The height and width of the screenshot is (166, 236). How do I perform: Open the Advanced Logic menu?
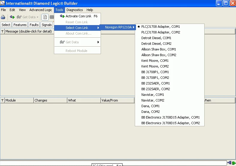click(x=41, y=10)
